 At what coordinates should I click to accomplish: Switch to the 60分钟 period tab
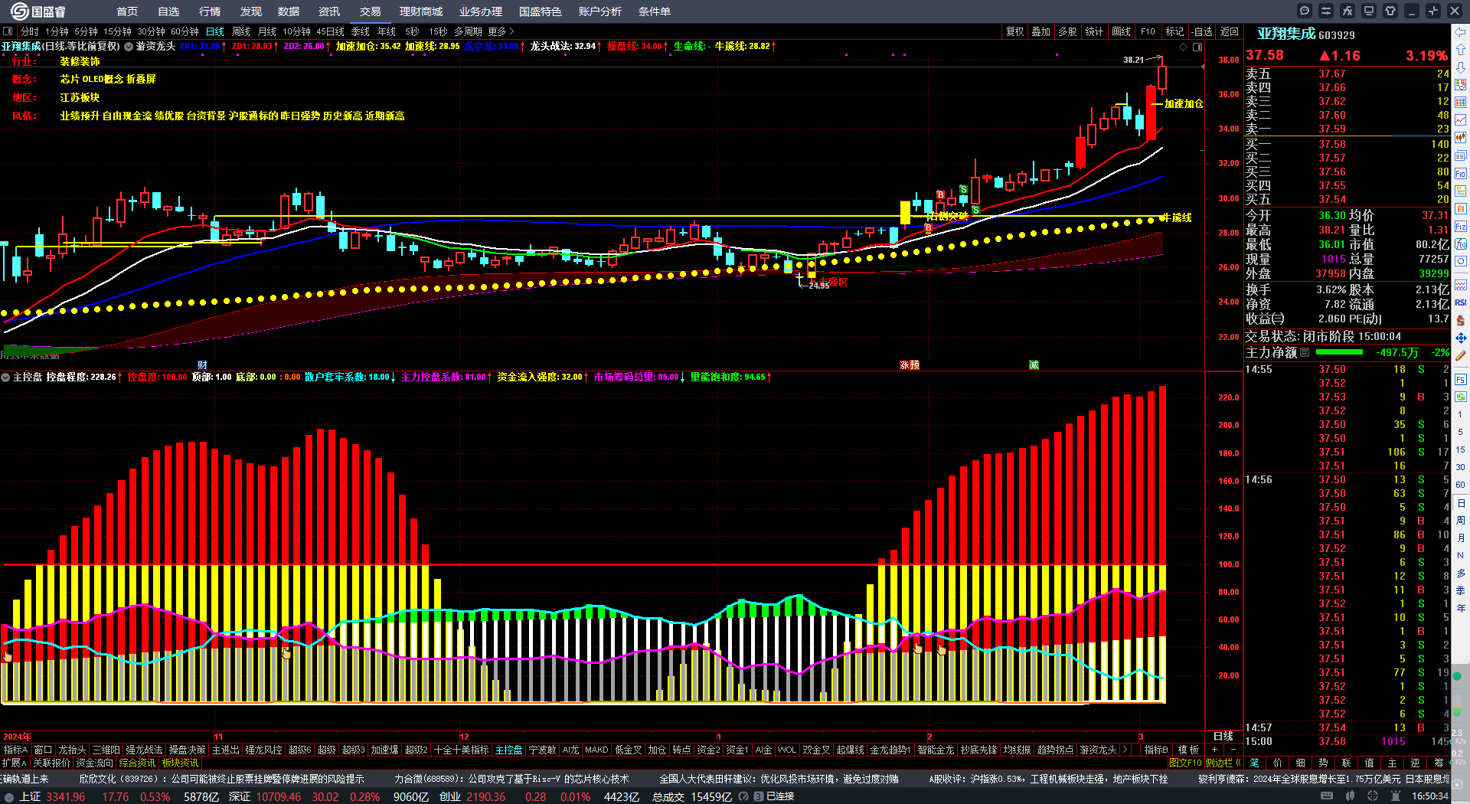[x=185, y=31]
